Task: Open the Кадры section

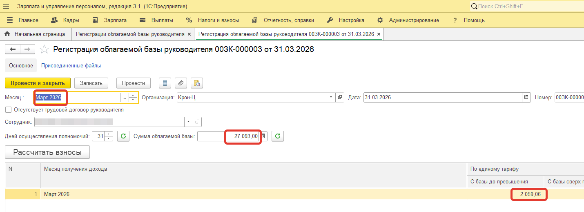Action: point(65,20)
